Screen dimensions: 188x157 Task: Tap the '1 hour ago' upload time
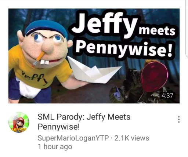click(55, 147)
